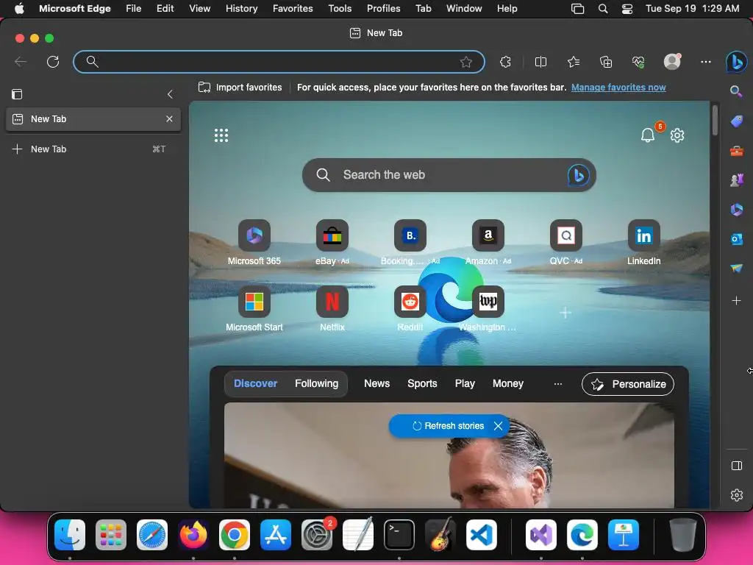Click Refresh stories pill
The width and height of the screenshot is (753, 565).
(x=448, y=426)
